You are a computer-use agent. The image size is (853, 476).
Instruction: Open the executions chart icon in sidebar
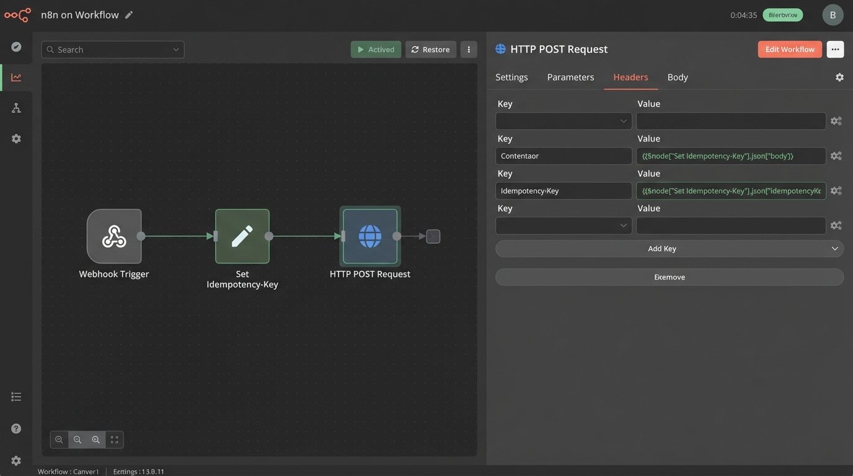(x=16, y=77)
